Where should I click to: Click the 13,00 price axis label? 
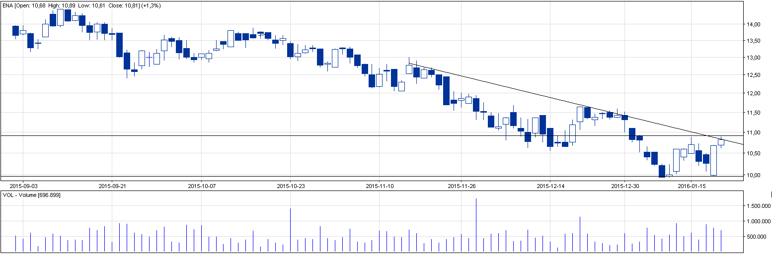754,58
